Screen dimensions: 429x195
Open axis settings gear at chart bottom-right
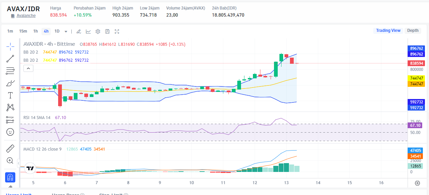click(x=417, y=183)
